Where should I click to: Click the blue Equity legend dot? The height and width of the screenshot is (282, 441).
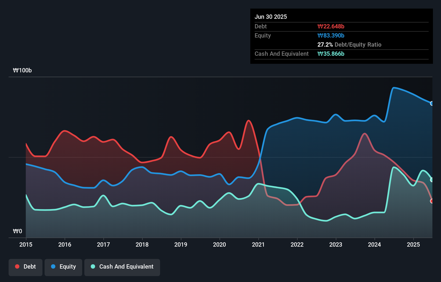[x=53, y=266]
